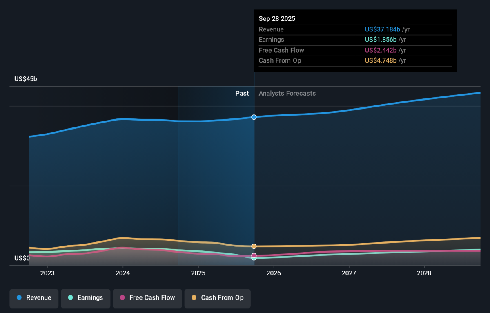The width and height of the screenshot is (490, 313).
Task: Click the US$45b y-axis label
Action: click(26, 79)
